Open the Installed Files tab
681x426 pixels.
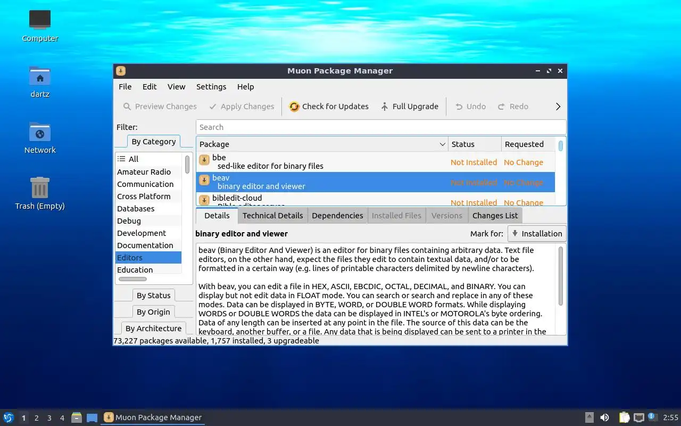coord(396,216)
